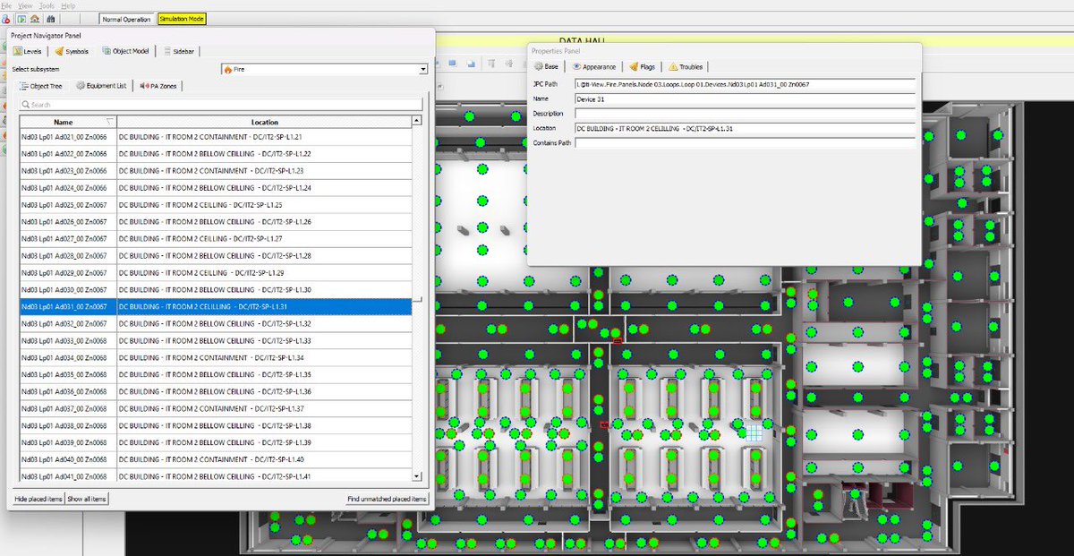
Task: Open the PA Zones tab
Action: point(158,86)
